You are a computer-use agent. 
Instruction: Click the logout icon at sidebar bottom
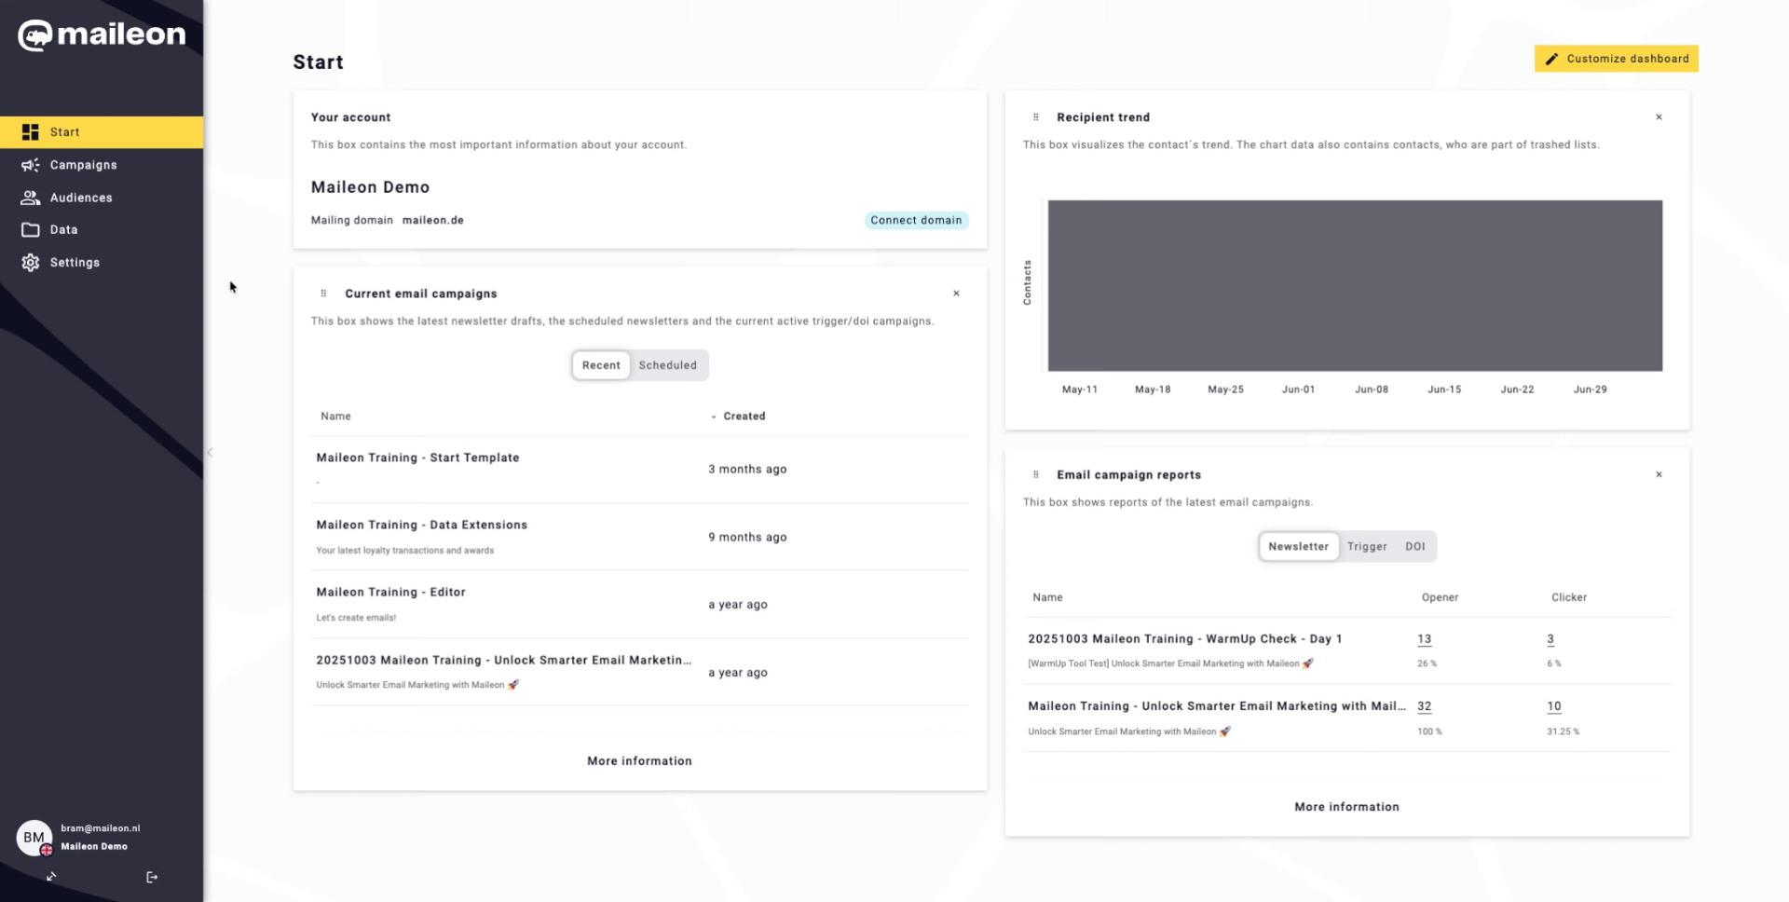pos(152,877)
